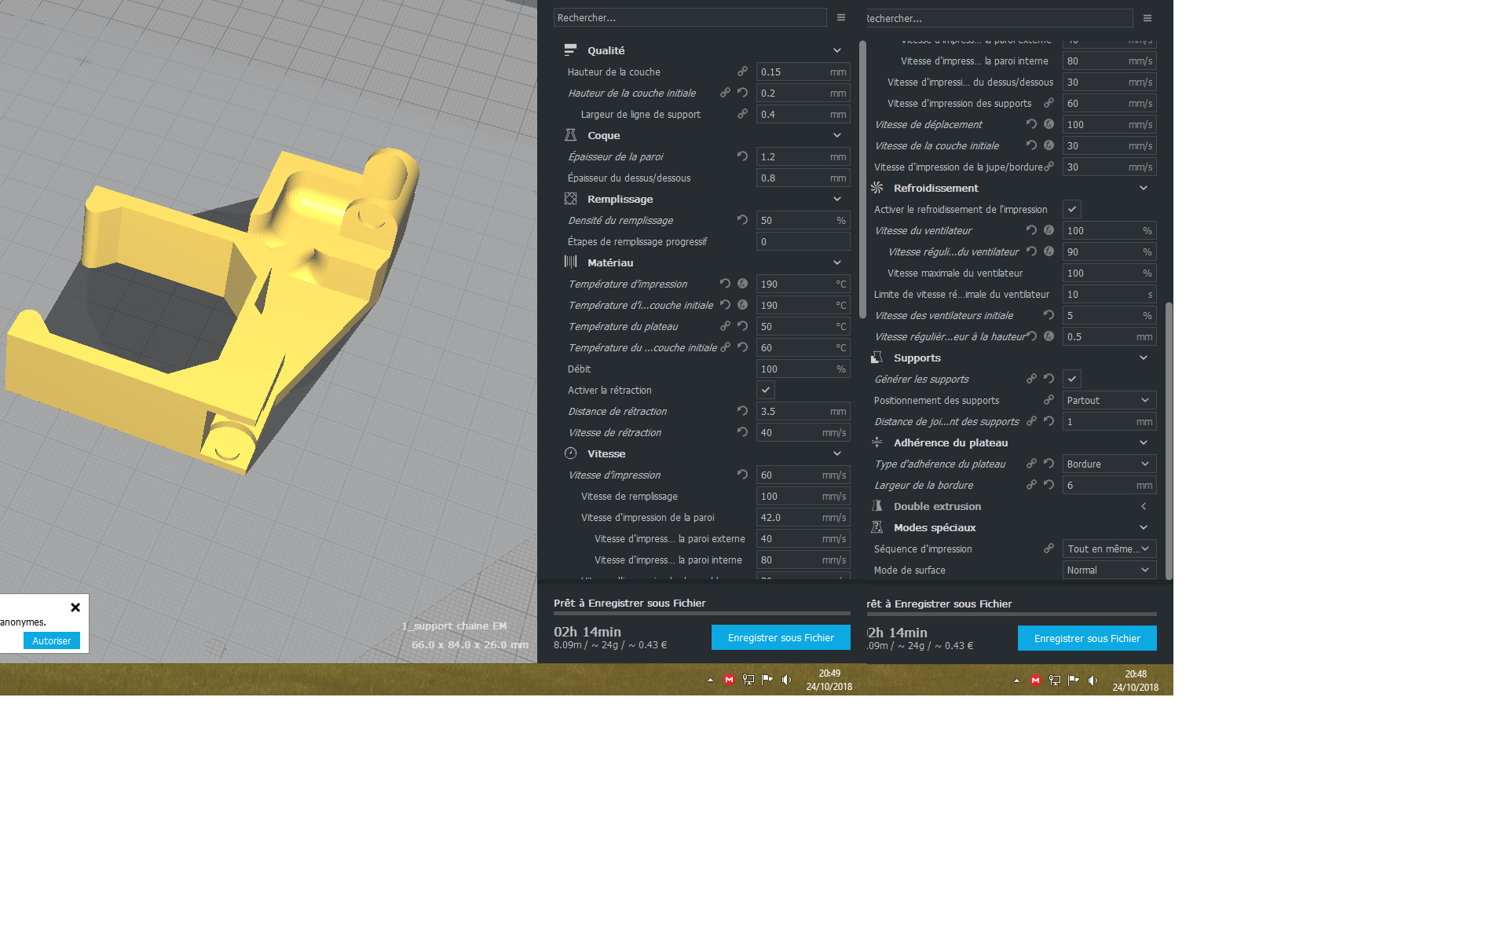Show hidden tray icons near the 20:48 clock

[x=1016, y=681]
